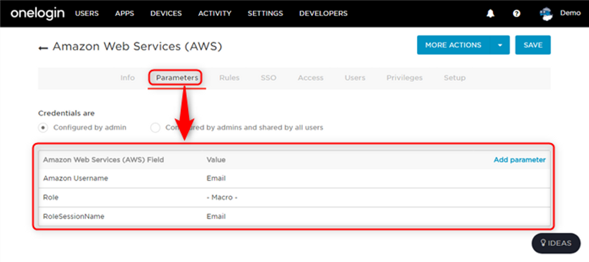The image size is (589, 262).
Task: Open the Settings menu in top navigation
Action: tap(265, 14)
